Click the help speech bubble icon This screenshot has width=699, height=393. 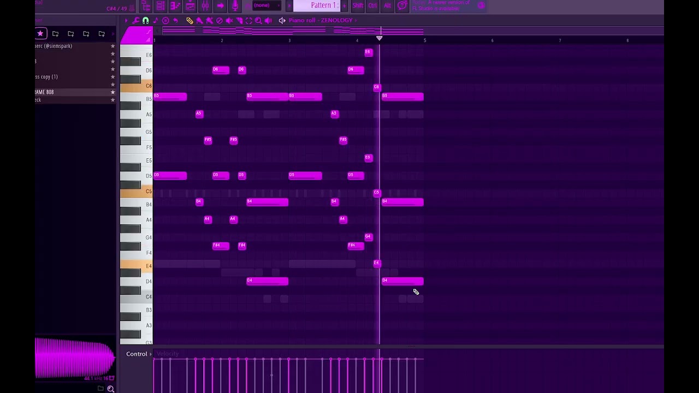point(402,6)
